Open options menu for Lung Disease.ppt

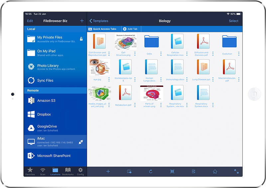[213, 79]
